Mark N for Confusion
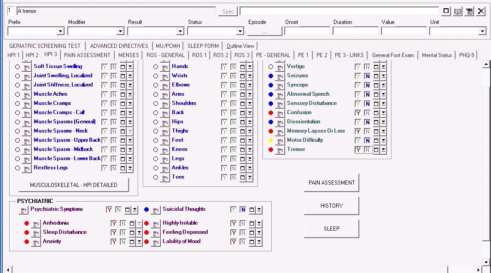 367,113
